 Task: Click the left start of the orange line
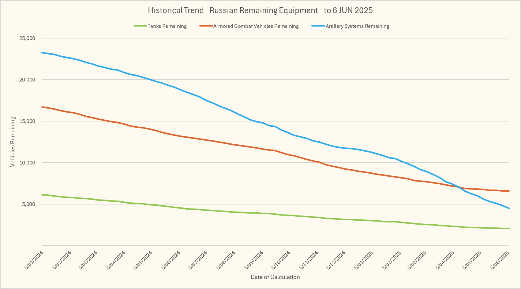click(x=43, y=107)
